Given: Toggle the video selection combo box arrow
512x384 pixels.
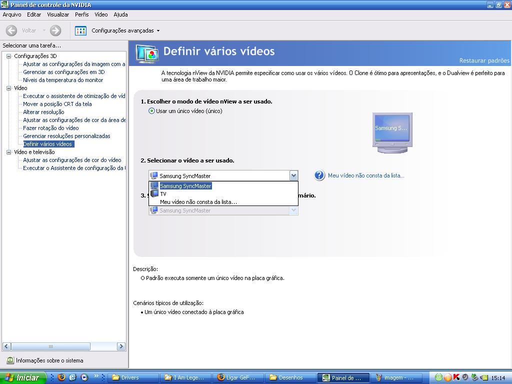Looking at the screenshot, I should (293, 175).
